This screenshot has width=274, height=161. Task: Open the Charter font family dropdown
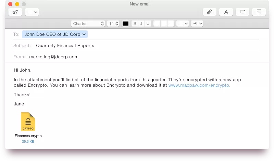pos(88,24)
